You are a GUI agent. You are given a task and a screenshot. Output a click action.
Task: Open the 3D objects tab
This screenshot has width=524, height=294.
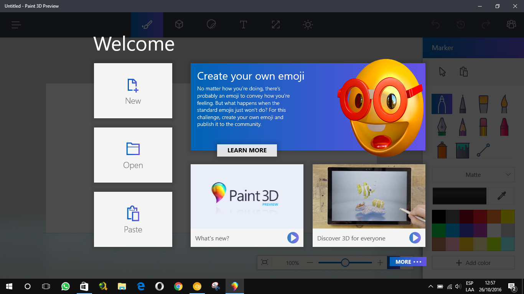pyautogui.click(x=178, y=24)
